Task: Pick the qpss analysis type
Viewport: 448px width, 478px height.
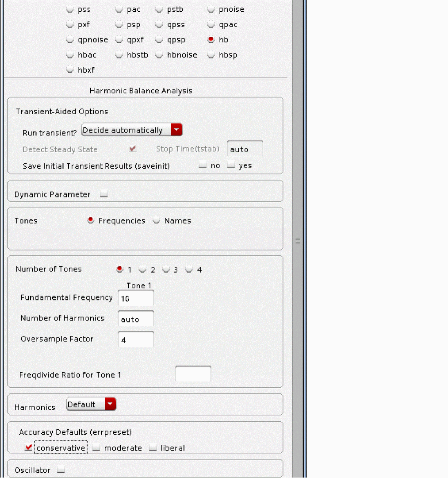Action: tap(159, 25)
